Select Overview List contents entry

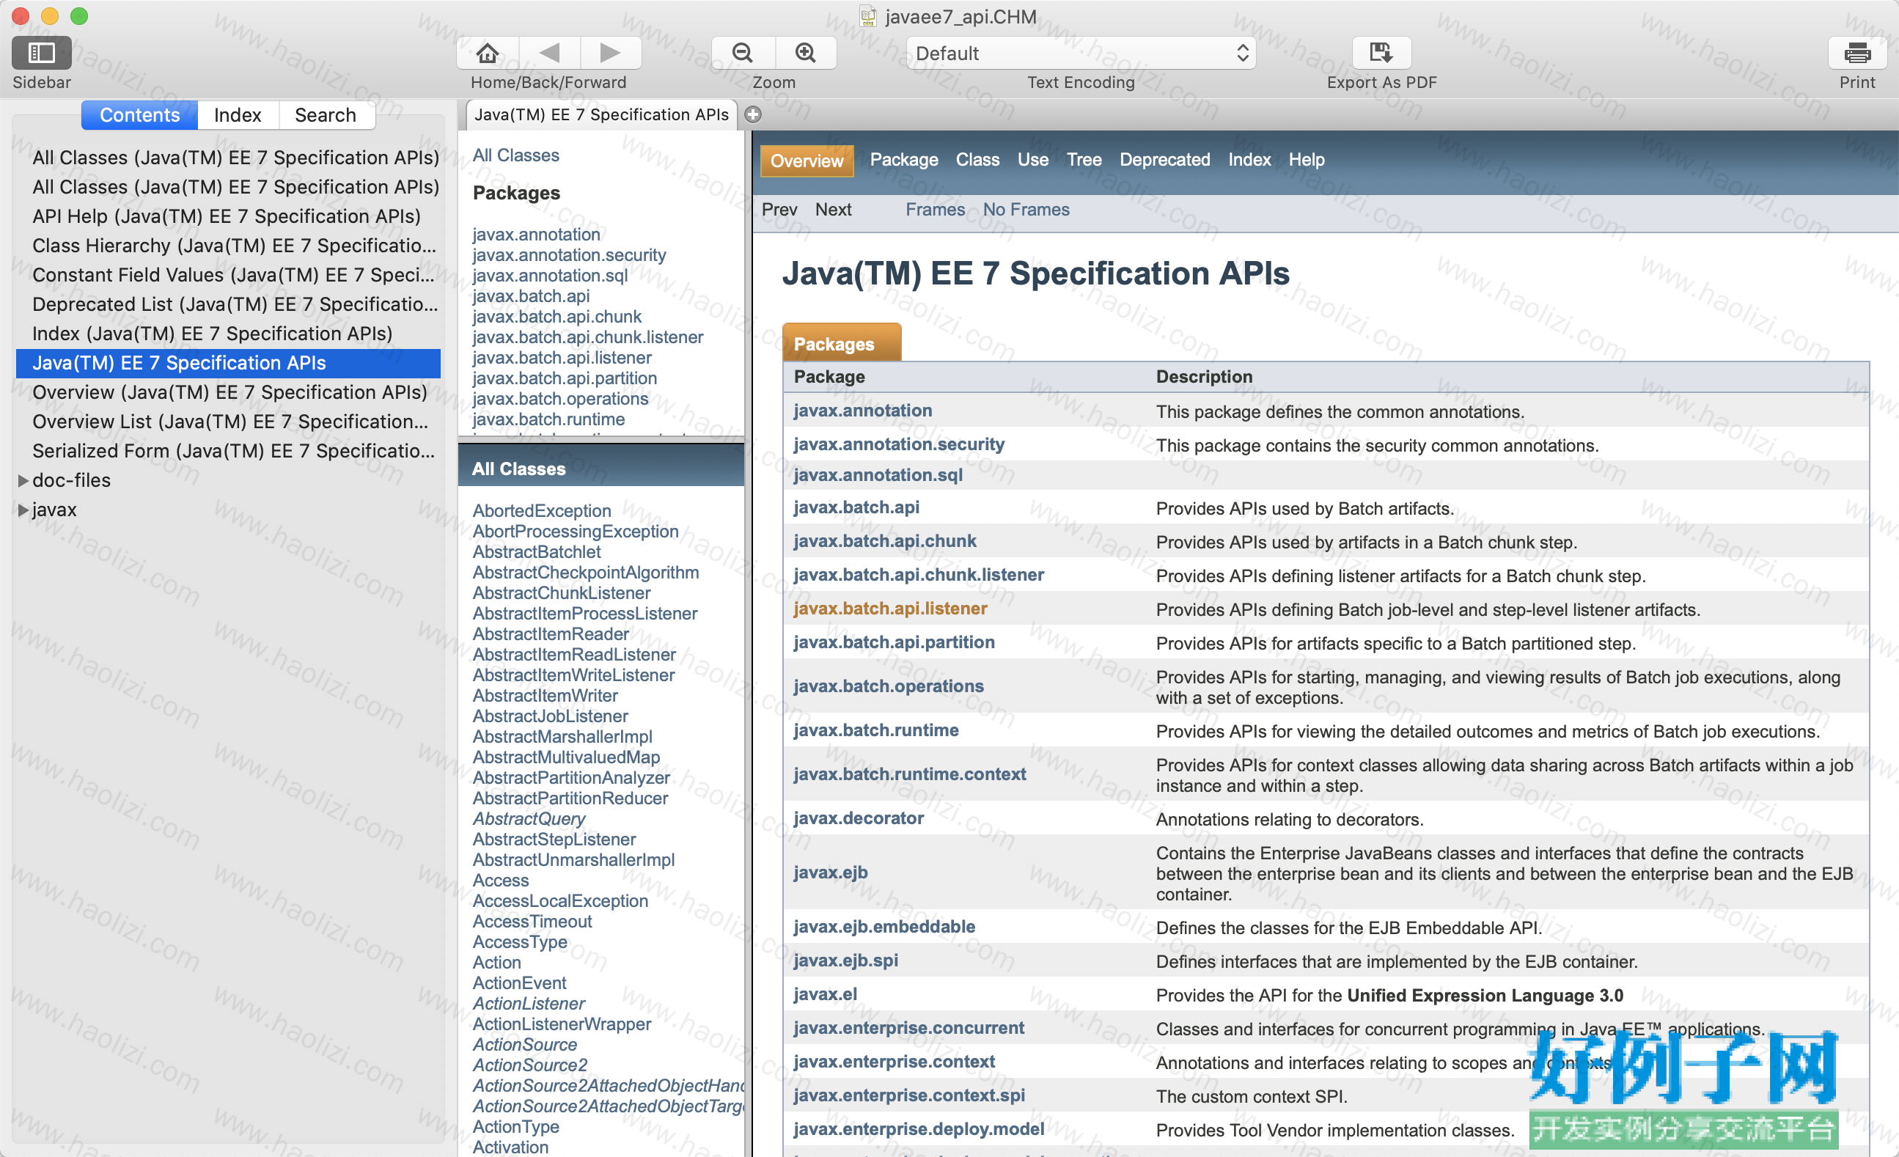pos(229,422)
